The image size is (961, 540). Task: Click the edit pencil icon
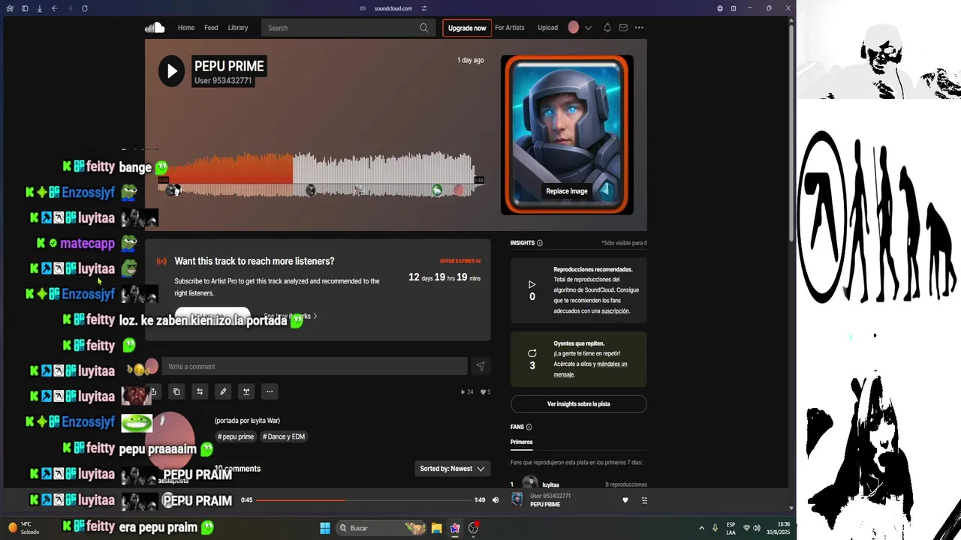223,391
